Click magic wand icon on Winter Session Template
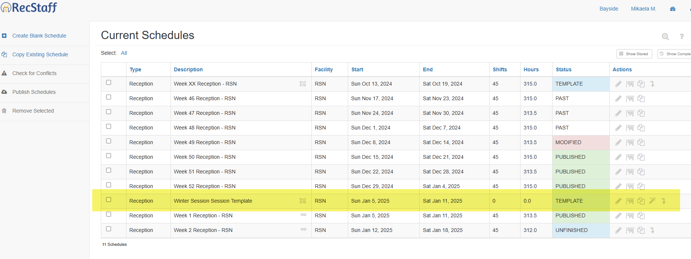 [652, 201]
